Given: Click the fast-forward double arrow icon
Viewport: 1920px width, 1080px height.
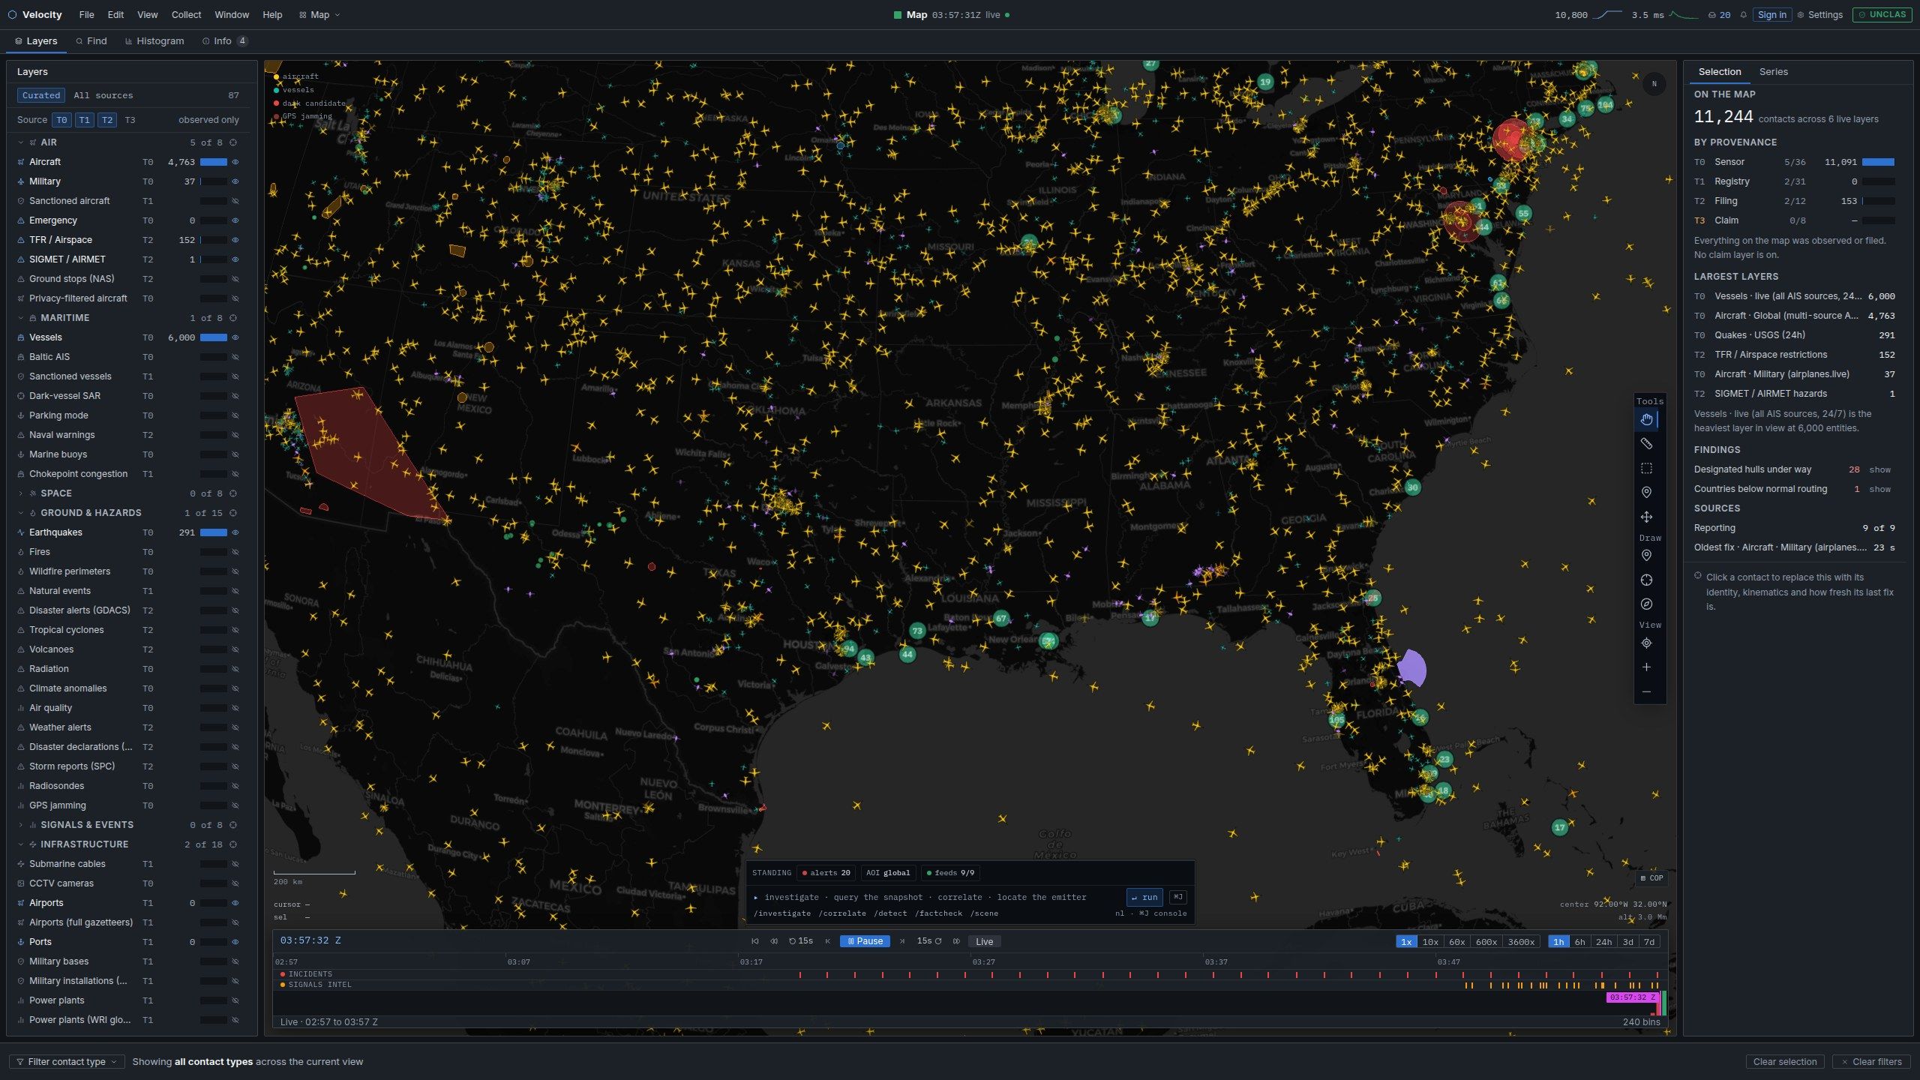Looking at the screenshot, I should click(956, 941).
